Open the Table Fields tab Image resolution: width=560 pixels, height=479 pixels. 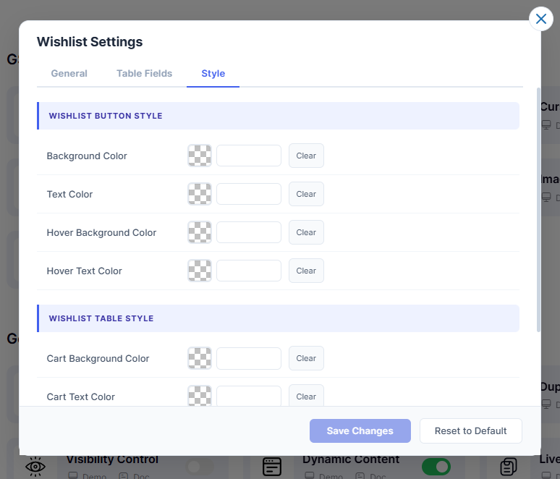click(144, 74)
